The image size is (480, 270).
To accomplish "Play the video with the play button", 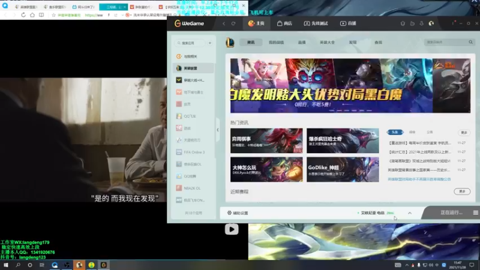I will click(232, 229).
